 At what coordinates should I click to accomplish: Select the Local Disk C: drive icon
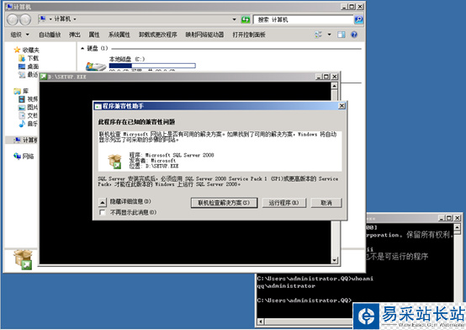pos(96,66)
